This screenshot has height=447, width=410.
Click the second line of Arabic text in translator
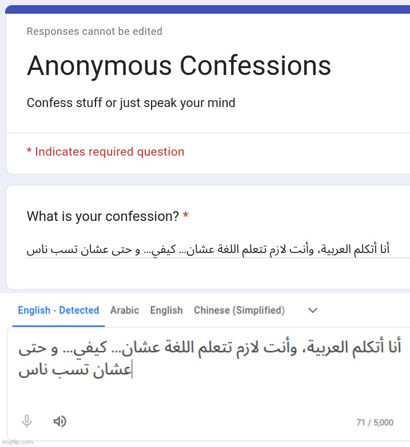click(x=74, y=370)
